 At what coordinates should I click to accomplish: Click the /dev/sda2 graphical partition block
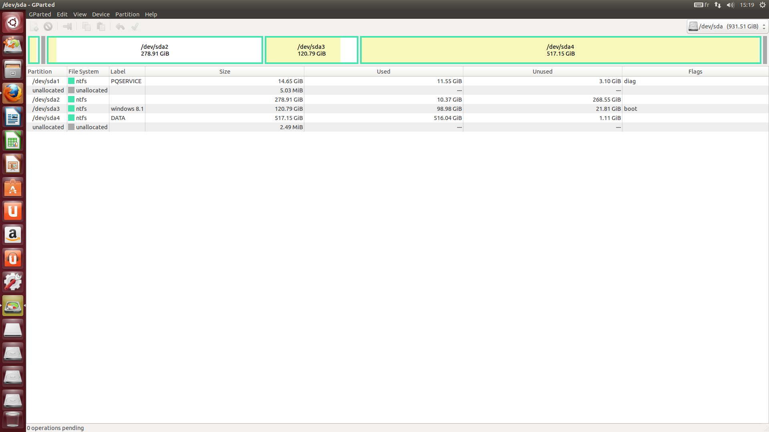(x=155, y=50)
